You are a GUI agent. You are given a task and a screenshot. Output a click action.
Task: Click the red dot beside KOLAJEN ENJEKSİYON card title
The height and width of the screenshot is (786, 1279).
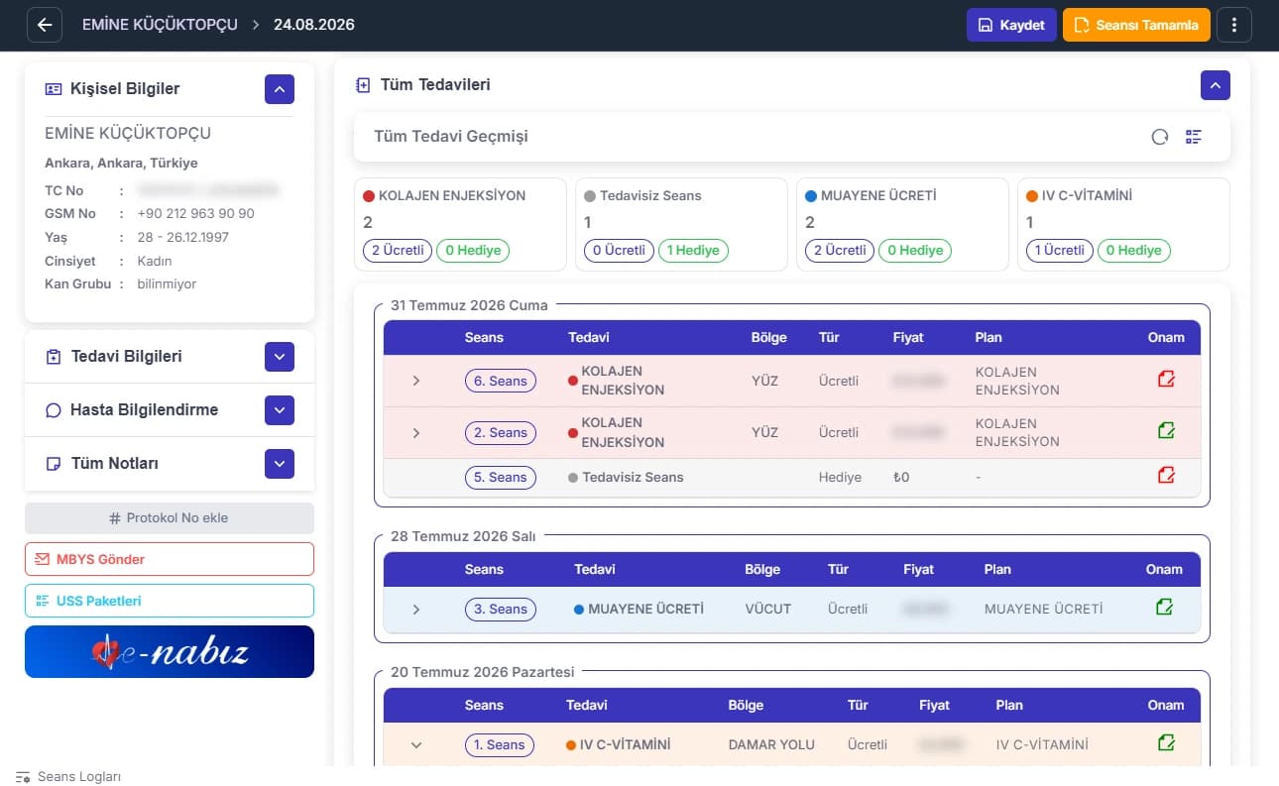pyautogui.click(x=369, y=196)
